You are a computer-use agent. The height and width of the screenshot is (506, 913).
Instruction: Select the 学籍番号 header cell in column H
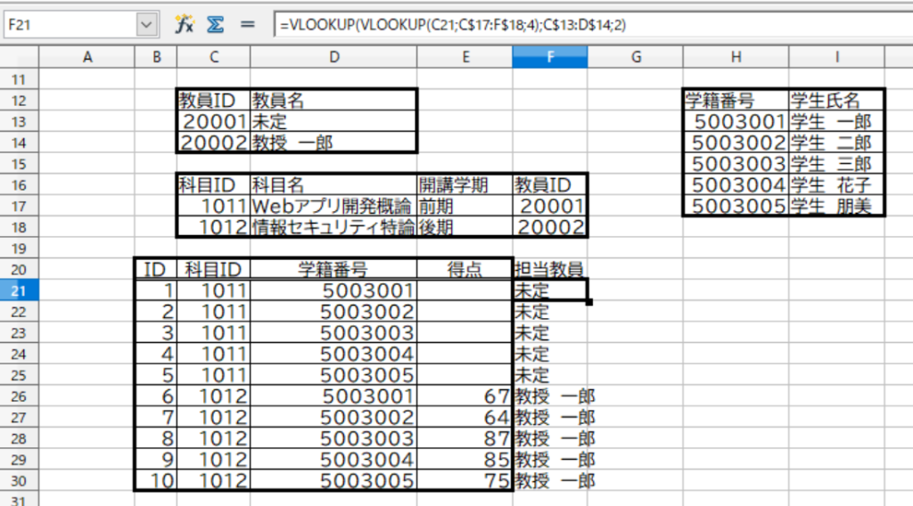[736, 101]
